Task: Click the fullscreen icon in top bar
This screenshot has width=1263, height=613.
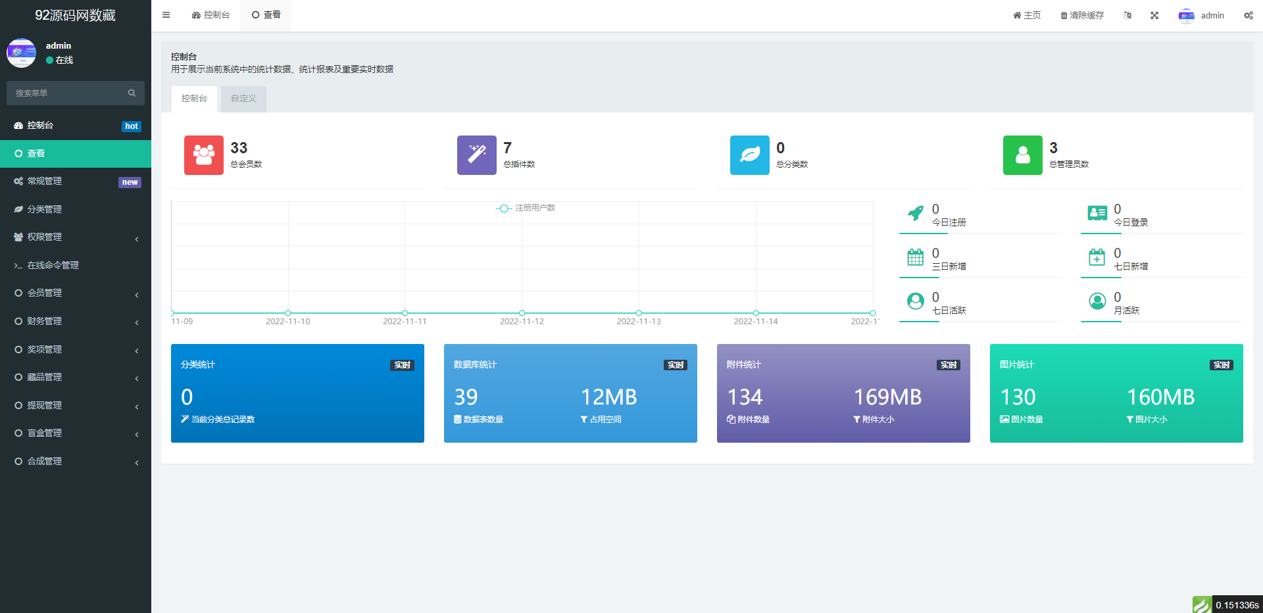Action: [x=1154, y=15]
